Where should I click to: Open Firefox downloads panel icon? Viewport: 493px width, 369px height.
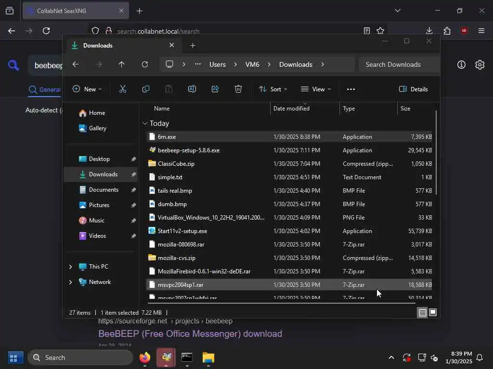pos(429,30)
